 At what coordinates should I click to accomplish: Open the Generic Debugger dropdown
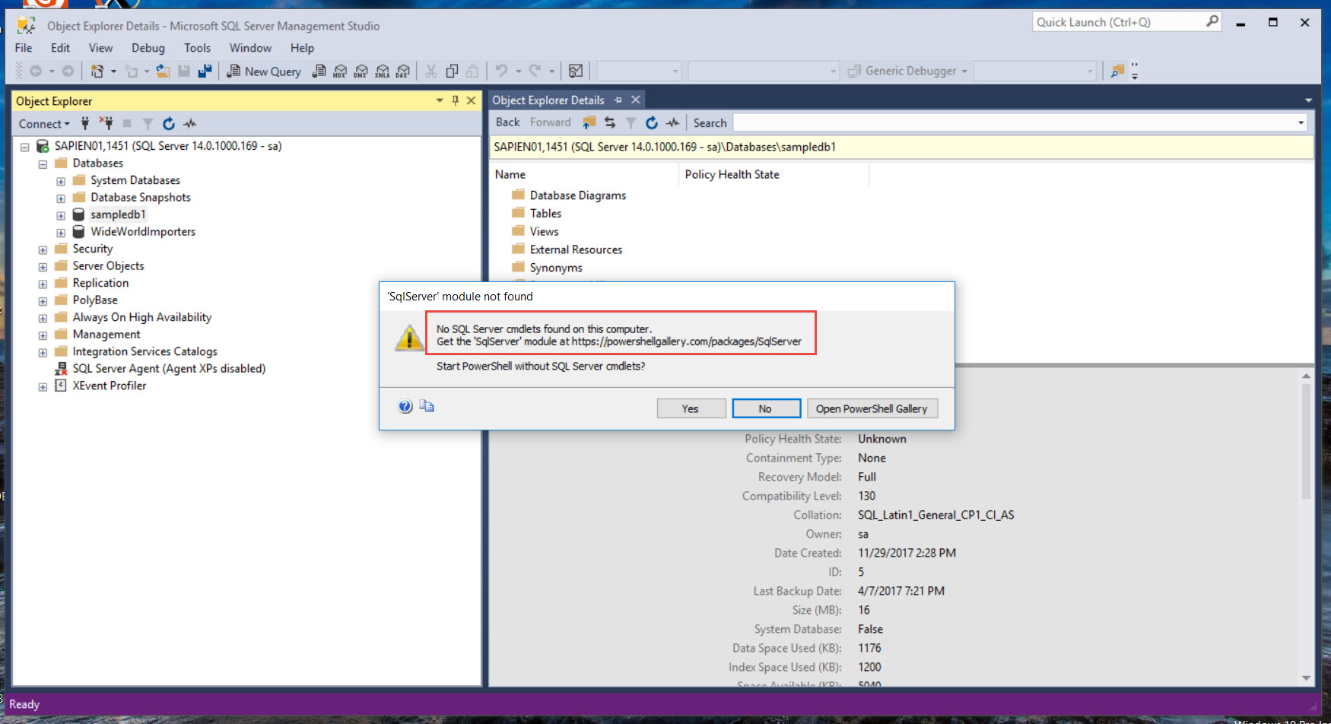coord(964,71)
